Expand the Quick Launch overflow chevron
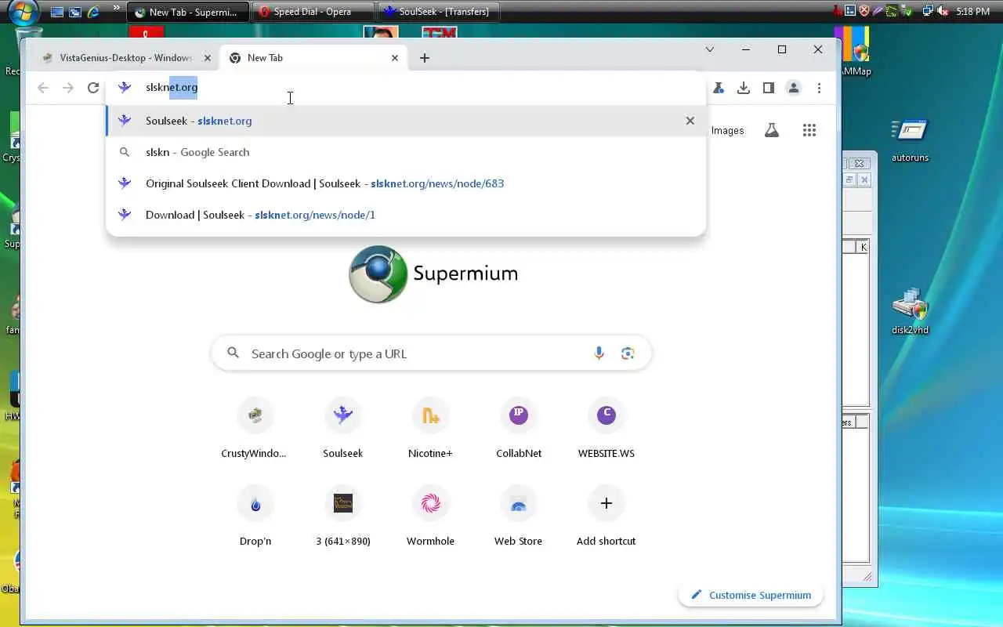 [117, 9]
